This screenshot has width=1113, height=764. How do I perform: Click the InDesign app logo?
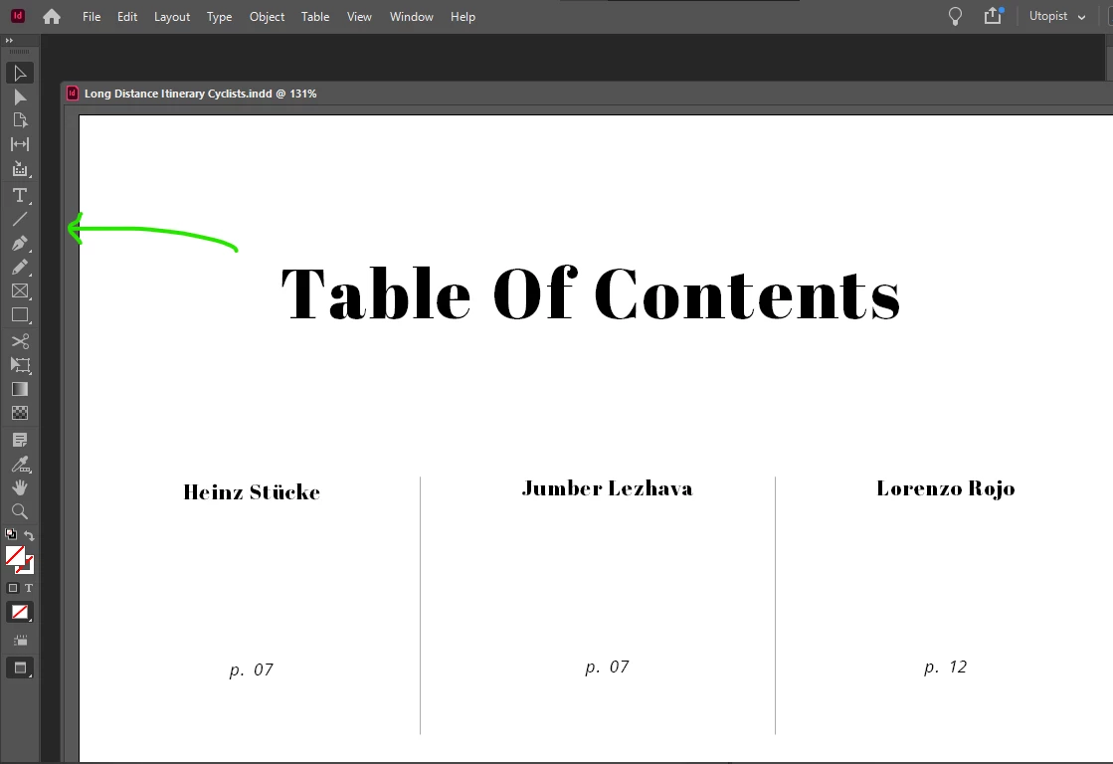click(19, 16)
